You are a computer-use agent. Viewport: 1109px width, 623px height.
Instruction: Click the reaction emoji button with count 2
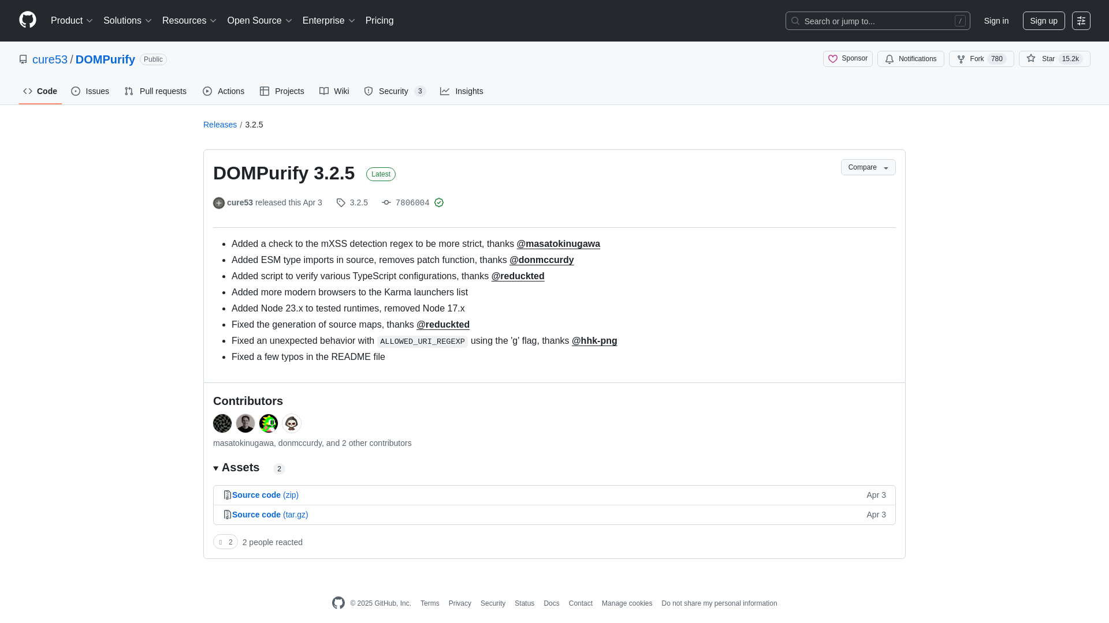pyautogui.click(x=225, y=542)
